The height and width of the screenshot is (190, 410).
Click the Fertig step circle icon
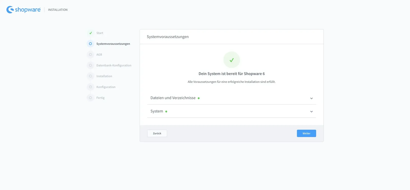(90, 98)
